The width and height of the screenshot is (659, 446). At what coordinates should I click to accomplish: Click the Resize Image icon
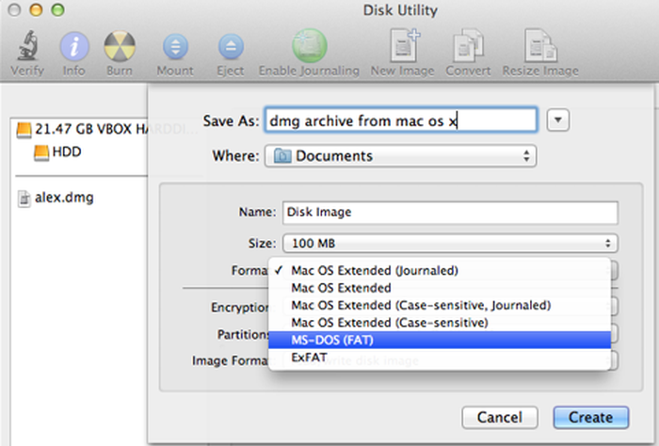[540, 45]
